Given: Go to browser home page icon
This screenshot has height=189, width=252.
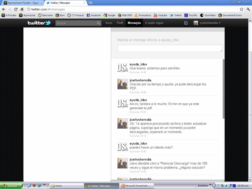Looking at the screenshot, I should [22, 9].
